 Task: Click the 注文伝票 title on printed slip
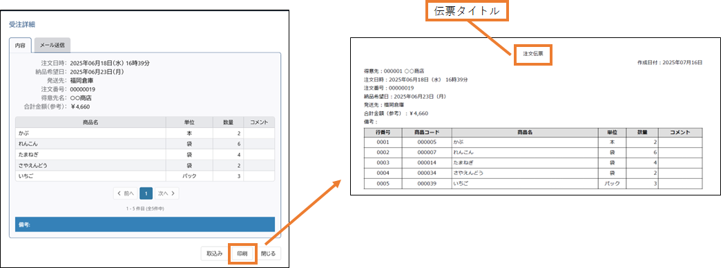[x=533, y=54]
